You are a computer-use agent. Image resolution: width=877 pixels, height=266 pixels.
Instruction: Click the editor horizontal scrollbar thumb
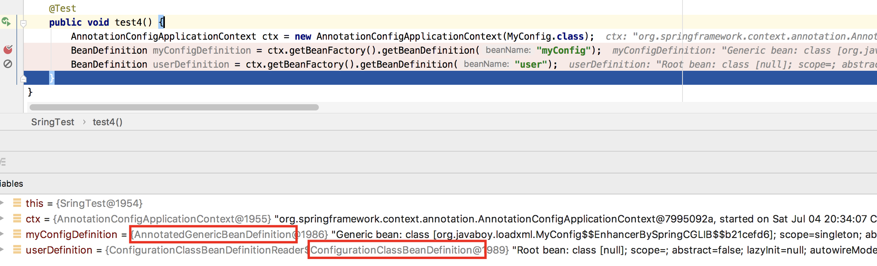tap(174, 107)
